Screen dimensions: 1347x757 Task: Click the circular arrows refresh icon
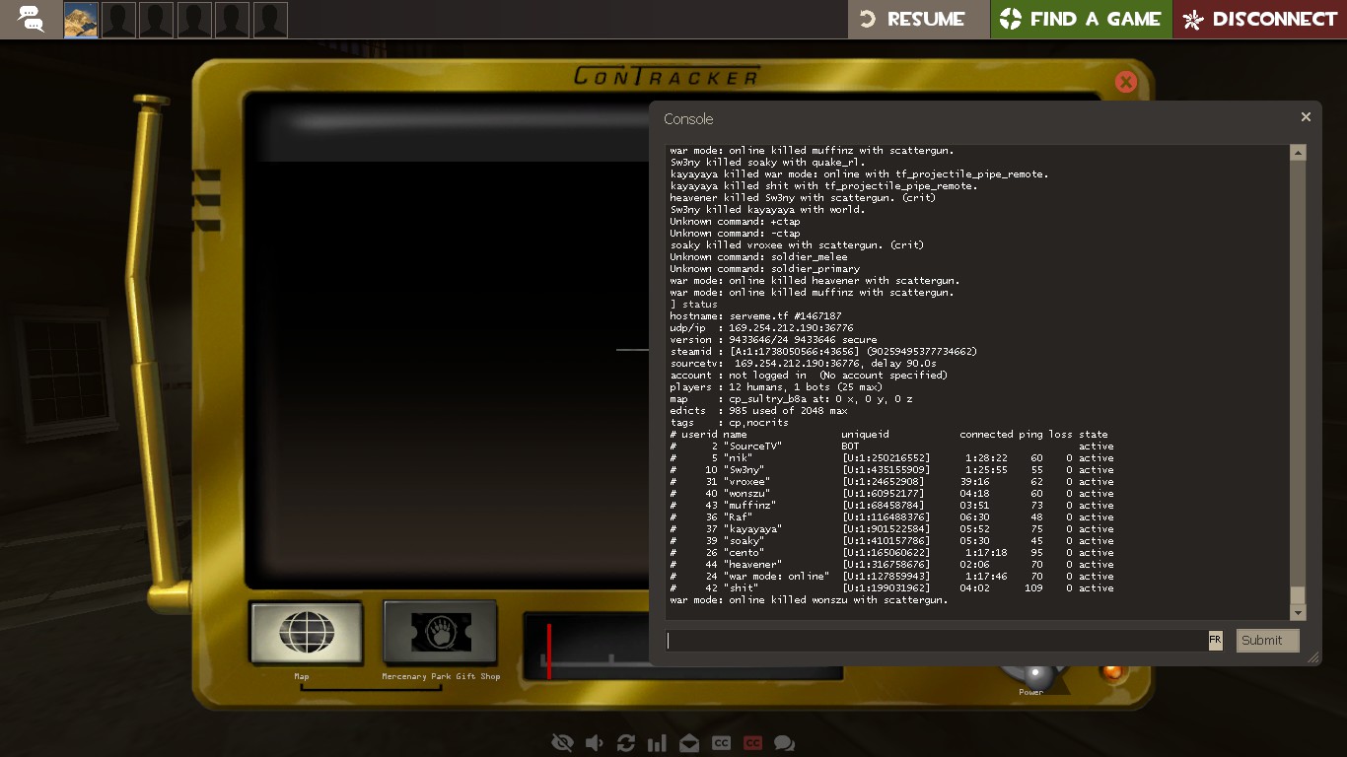point(626,743)
